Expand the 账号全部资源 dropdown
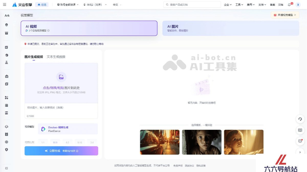Image resolution: width=307 pixels, height=172 pixels. tap(68, 5)
